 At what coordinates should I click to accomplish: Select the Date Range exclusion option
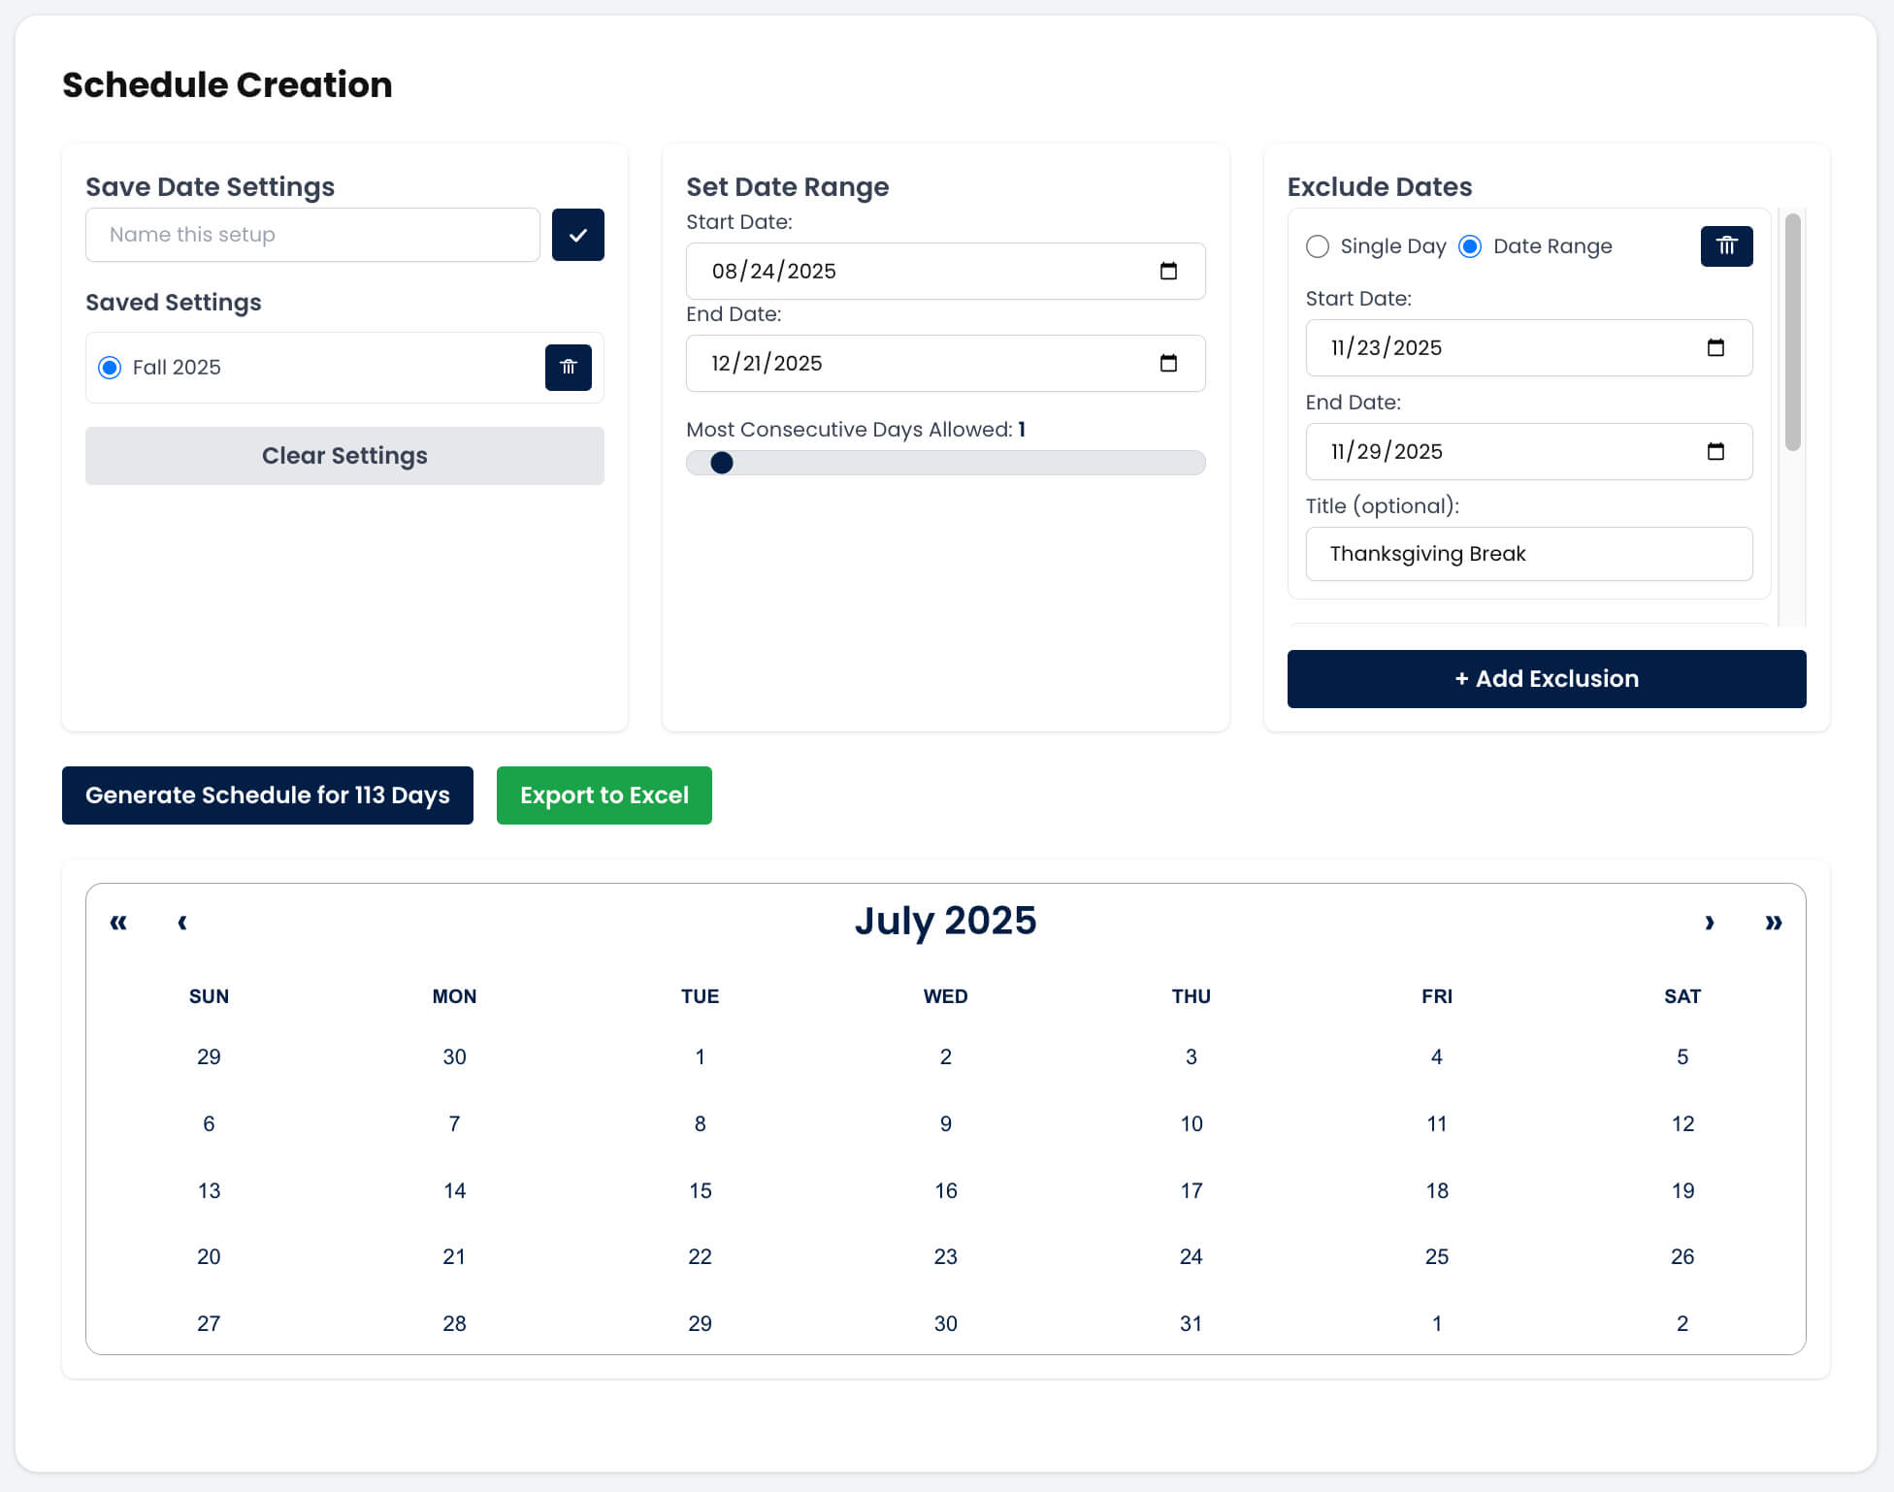coord(1469,246)
